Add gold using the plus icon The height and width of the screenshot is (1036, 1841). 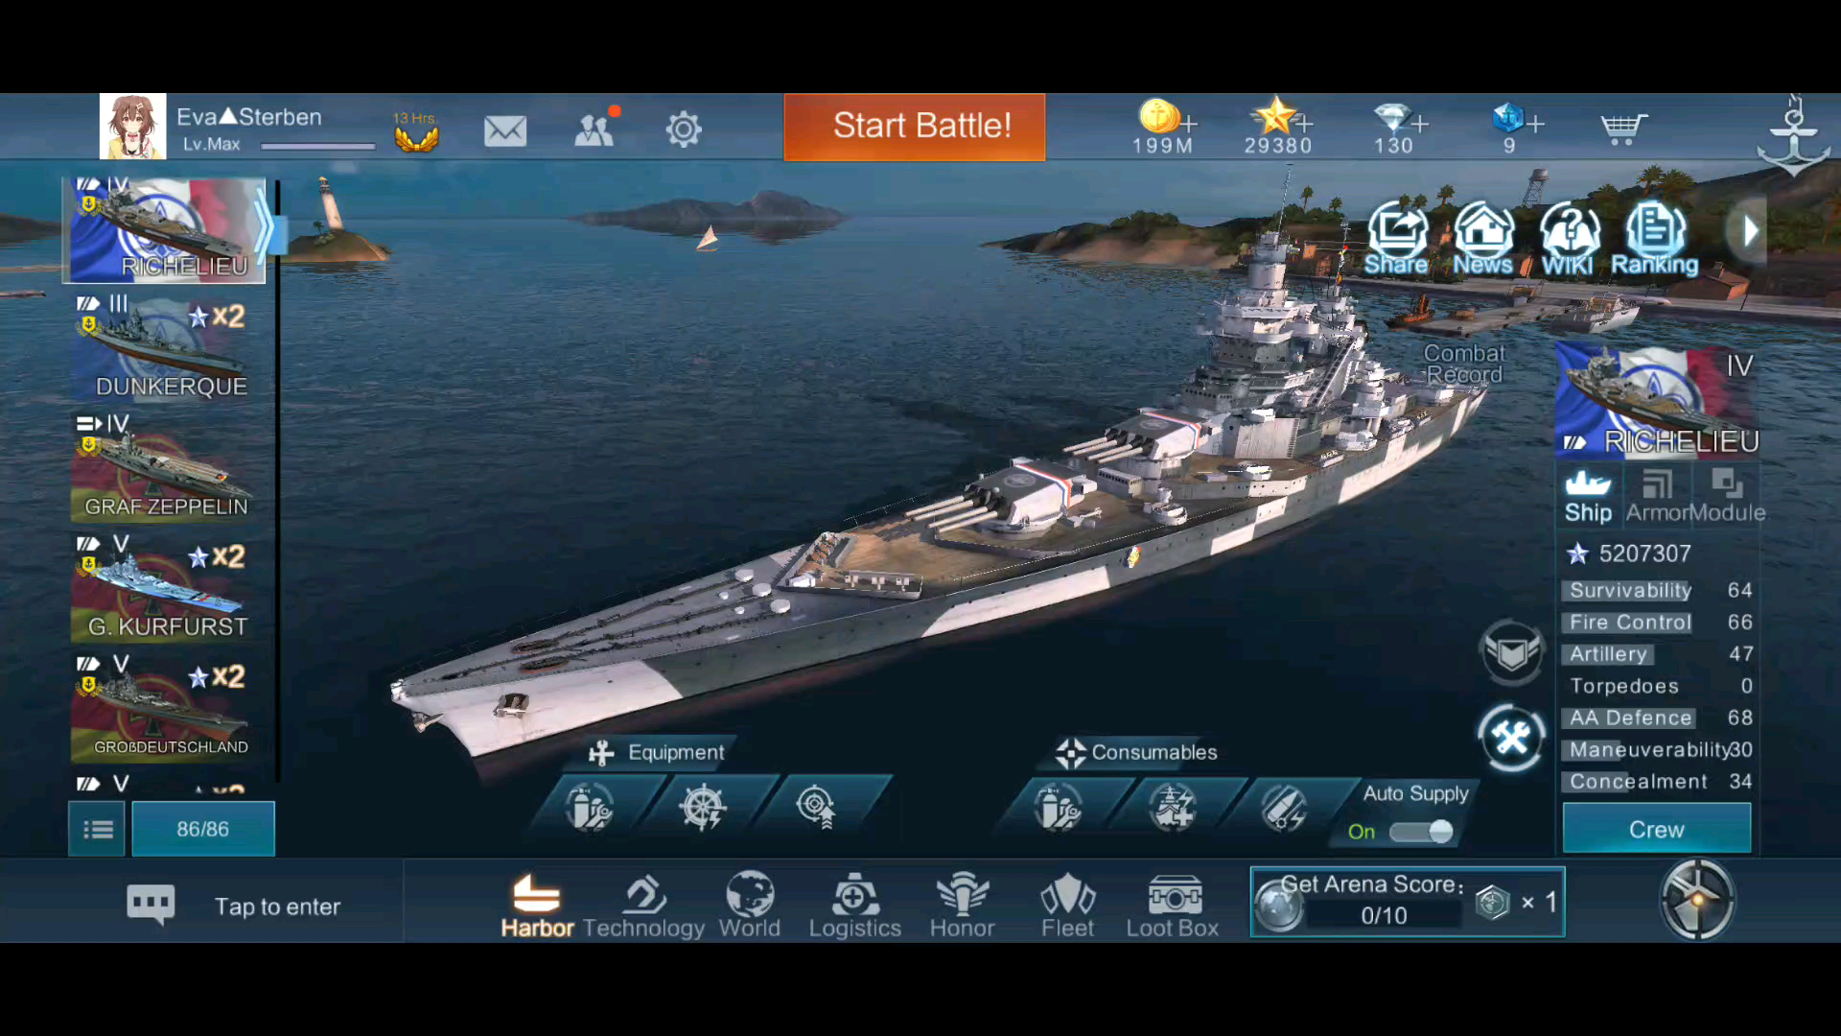pyautogui.click(x=1190, y=124)
